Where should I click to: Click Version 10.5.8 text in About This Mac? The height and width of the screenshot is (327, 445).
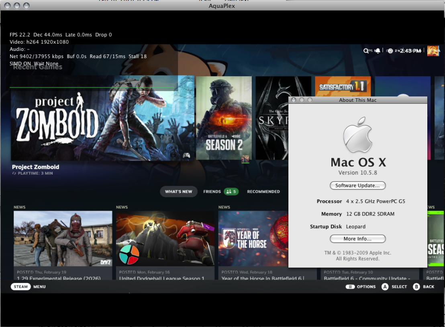tap(357, 173)
